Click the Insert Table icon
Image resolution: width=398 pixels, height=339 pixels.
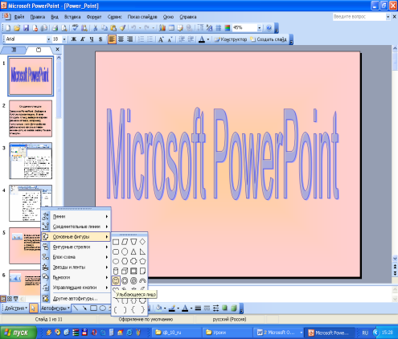[171, 28]
